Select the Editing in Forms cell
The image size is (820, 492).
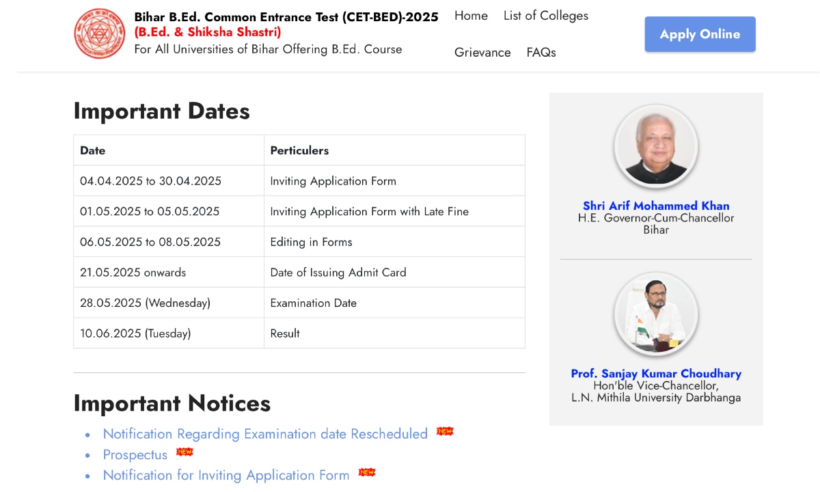(394, 242)
